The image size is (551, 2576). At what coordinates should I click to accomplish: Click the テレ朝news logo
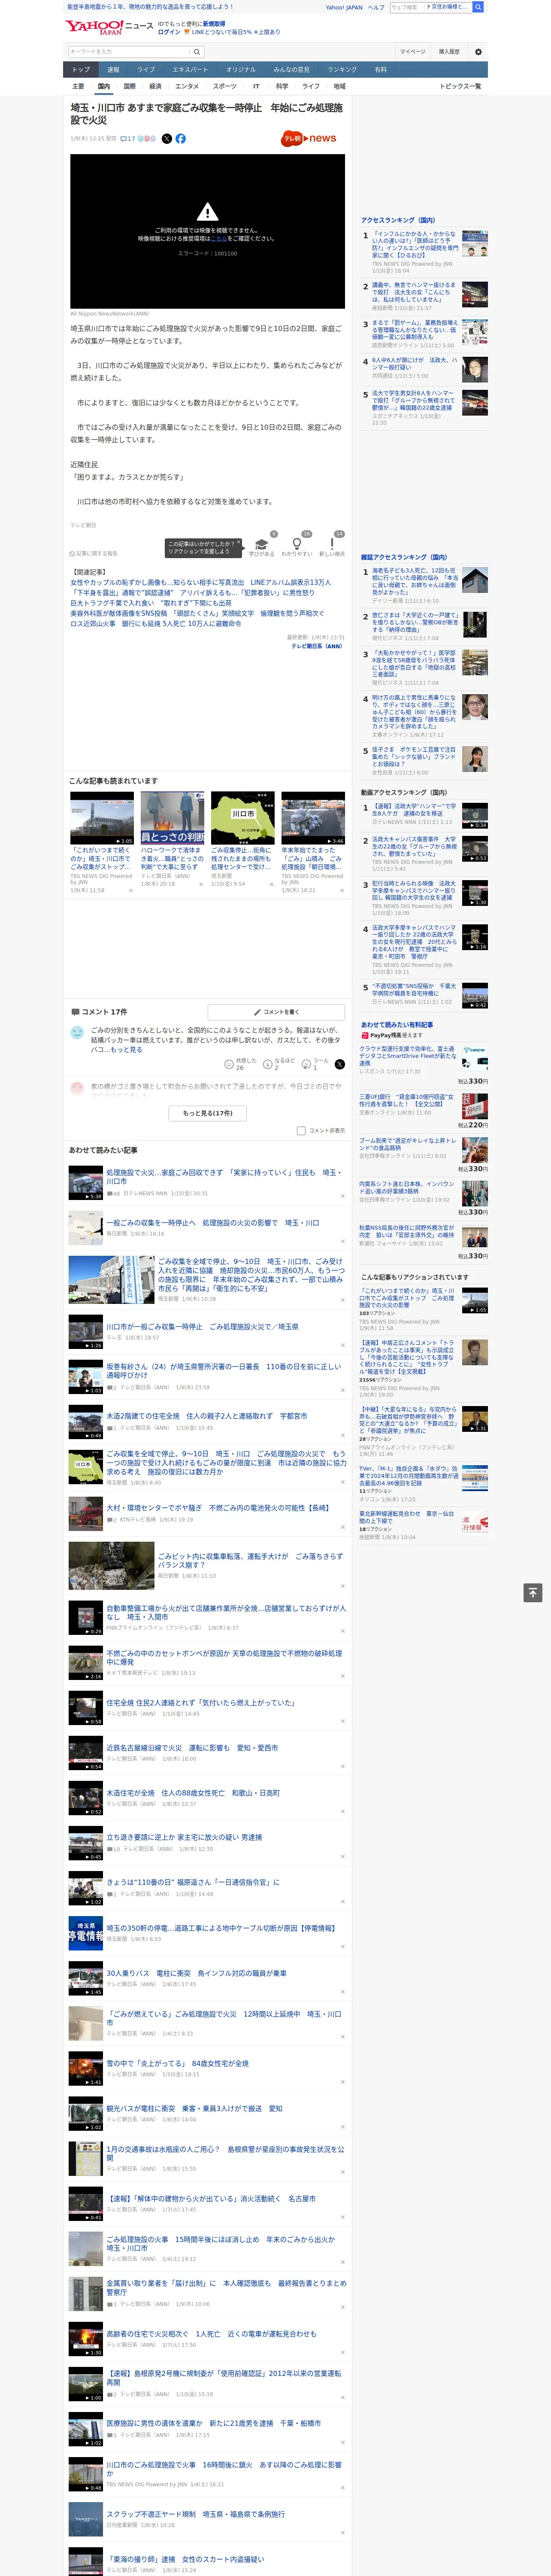tap(309, 139)
